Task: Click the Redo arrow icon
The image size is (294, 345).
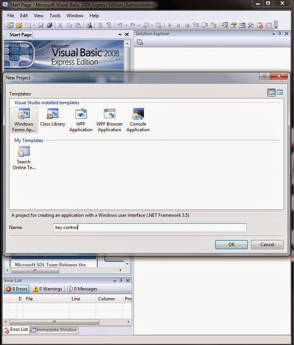Action: click(133, 25)
